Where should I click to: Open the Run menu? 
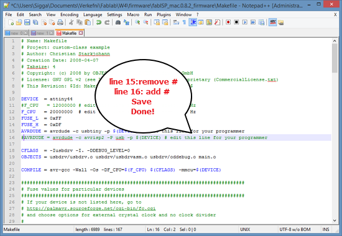pos(148,15)
